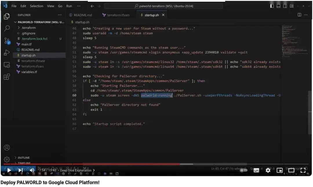This screenshot has height=187, width=313.
Task: Toggle video subtitles
Action: pos(256,170)
